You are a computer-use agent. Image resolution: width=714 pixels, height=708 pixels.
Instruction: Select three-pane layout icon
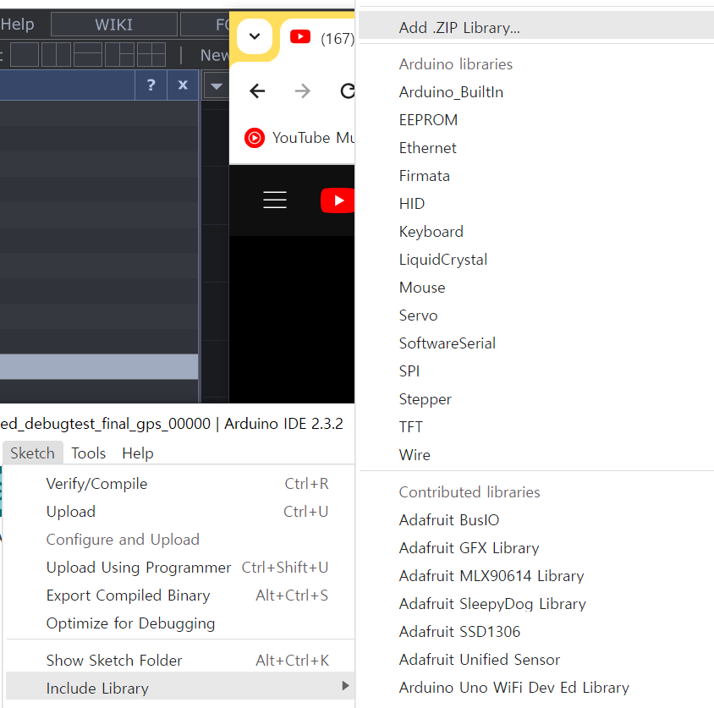[120, 55]
